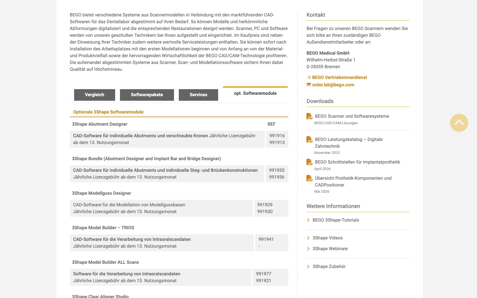Click the Kontakt section heading
The image size is (477, 298).
click(316, 15)
